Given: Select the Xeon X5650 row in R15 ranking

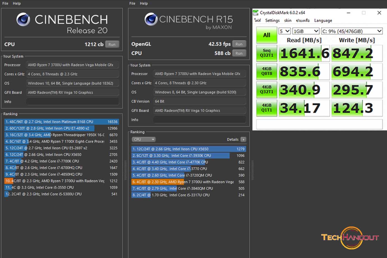Looking at the screenshot, I should pyautogui.click(x=189, y=149).
